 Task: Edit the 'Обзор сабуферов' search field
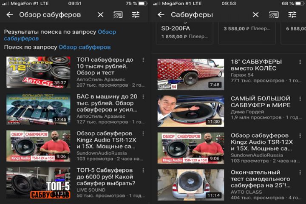coord(50,14)
